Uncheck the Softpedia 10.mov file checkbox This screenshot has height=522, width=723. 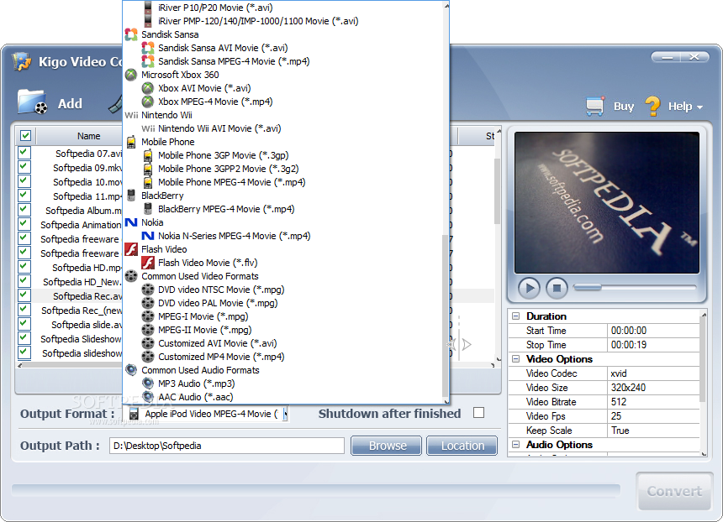click(x=24, y=181)
